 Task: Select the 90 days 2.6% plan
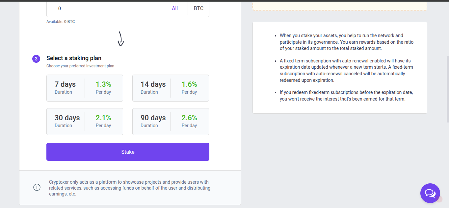click(171, 122)
